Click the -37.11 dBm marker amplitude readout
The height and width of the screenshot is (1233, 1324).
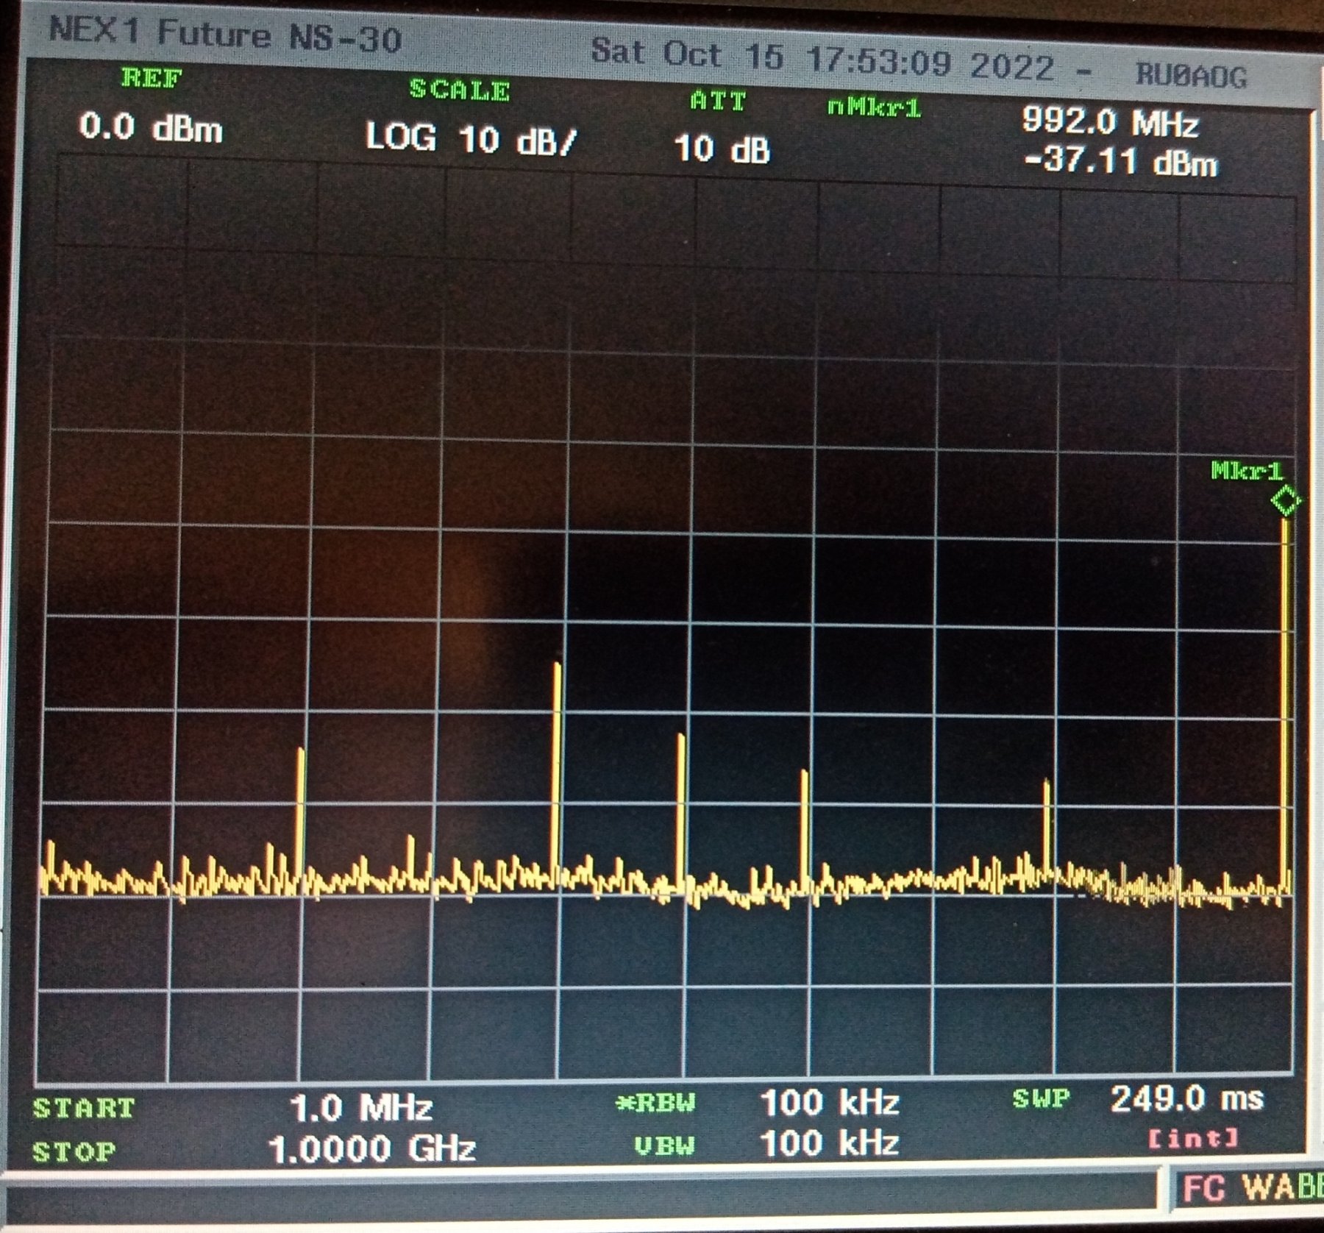1120,160
